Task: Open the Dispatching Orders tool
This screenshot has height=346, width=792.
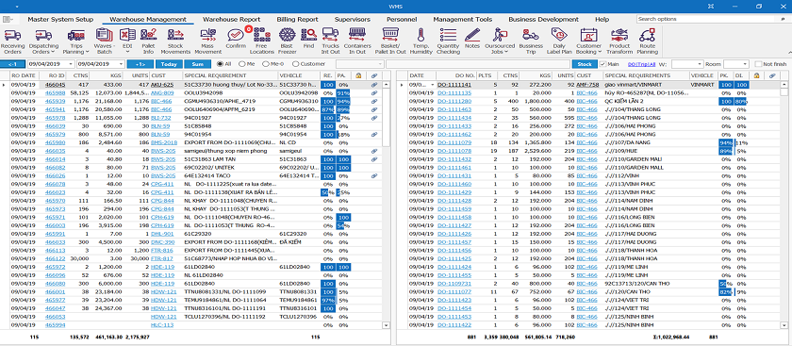Action: (43, 41)
